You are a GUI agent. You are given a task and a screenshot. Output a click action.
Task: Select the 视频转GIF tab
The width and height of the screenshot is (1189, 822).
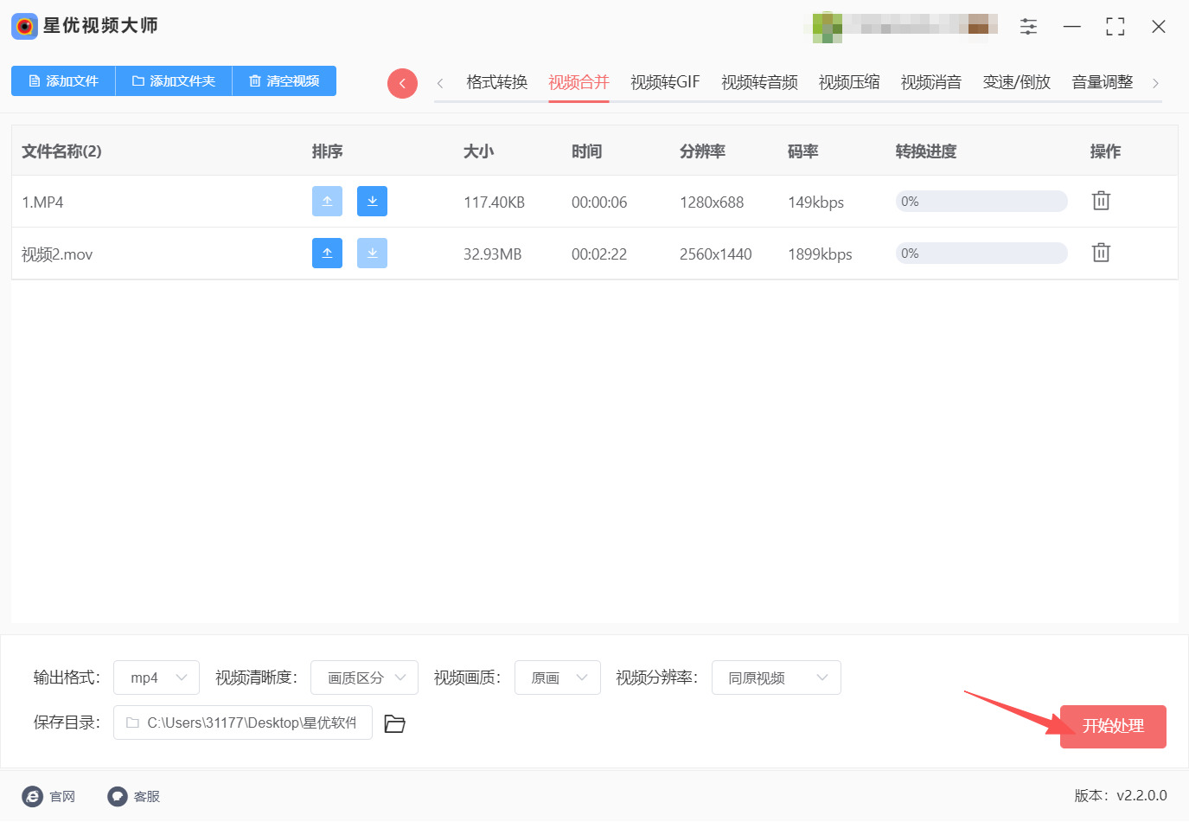(x=665, y=82)
